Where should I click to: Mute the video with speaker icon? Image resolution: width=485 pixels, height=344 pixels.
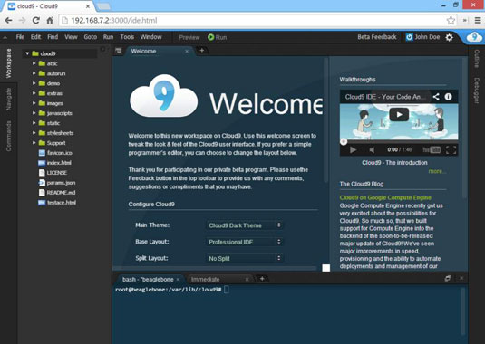(x=372, y=150)
